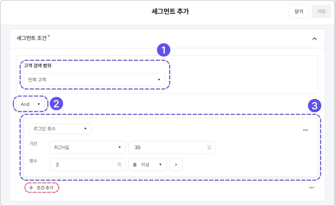Viewport: 335px width, 206px height.
Task: Click the days input field showing 30
Action: 167,147
